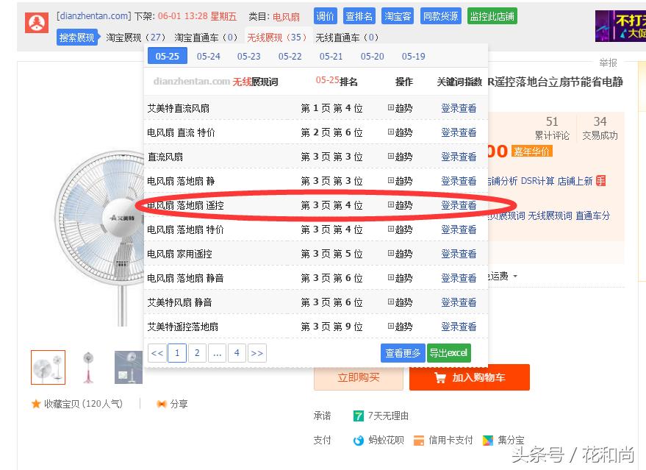This screenshot has height=470, width=646.
Task: Click the 7天无理由 guarantee icon
Action: [358, 416]
